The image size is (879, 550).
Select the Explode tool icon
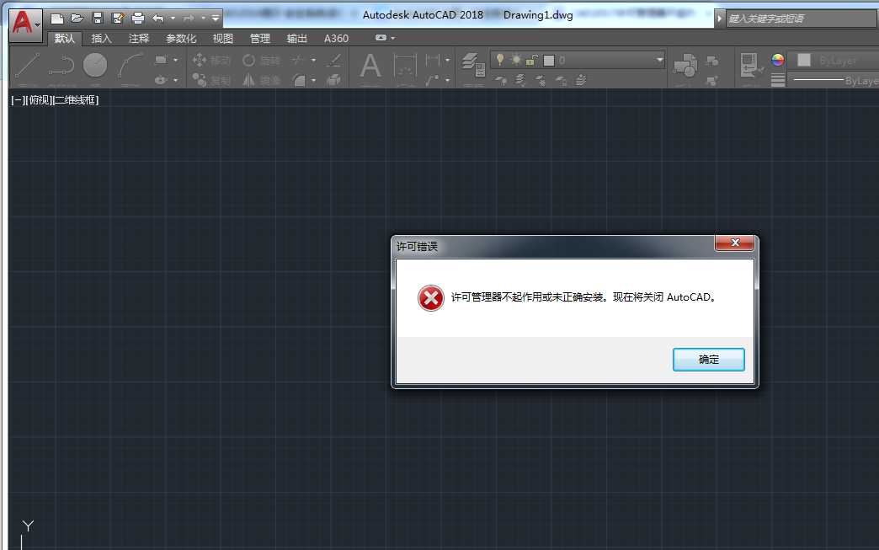[x=334, y=80]
